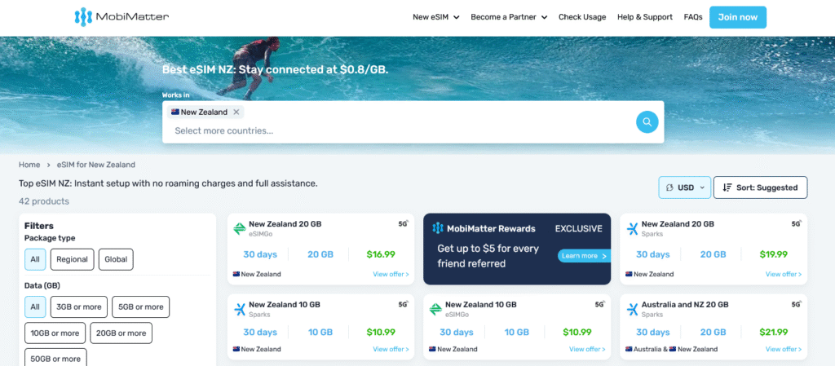
Task: Click New Zealand flag on $16.99 card
Action: (x=236, y=275)
